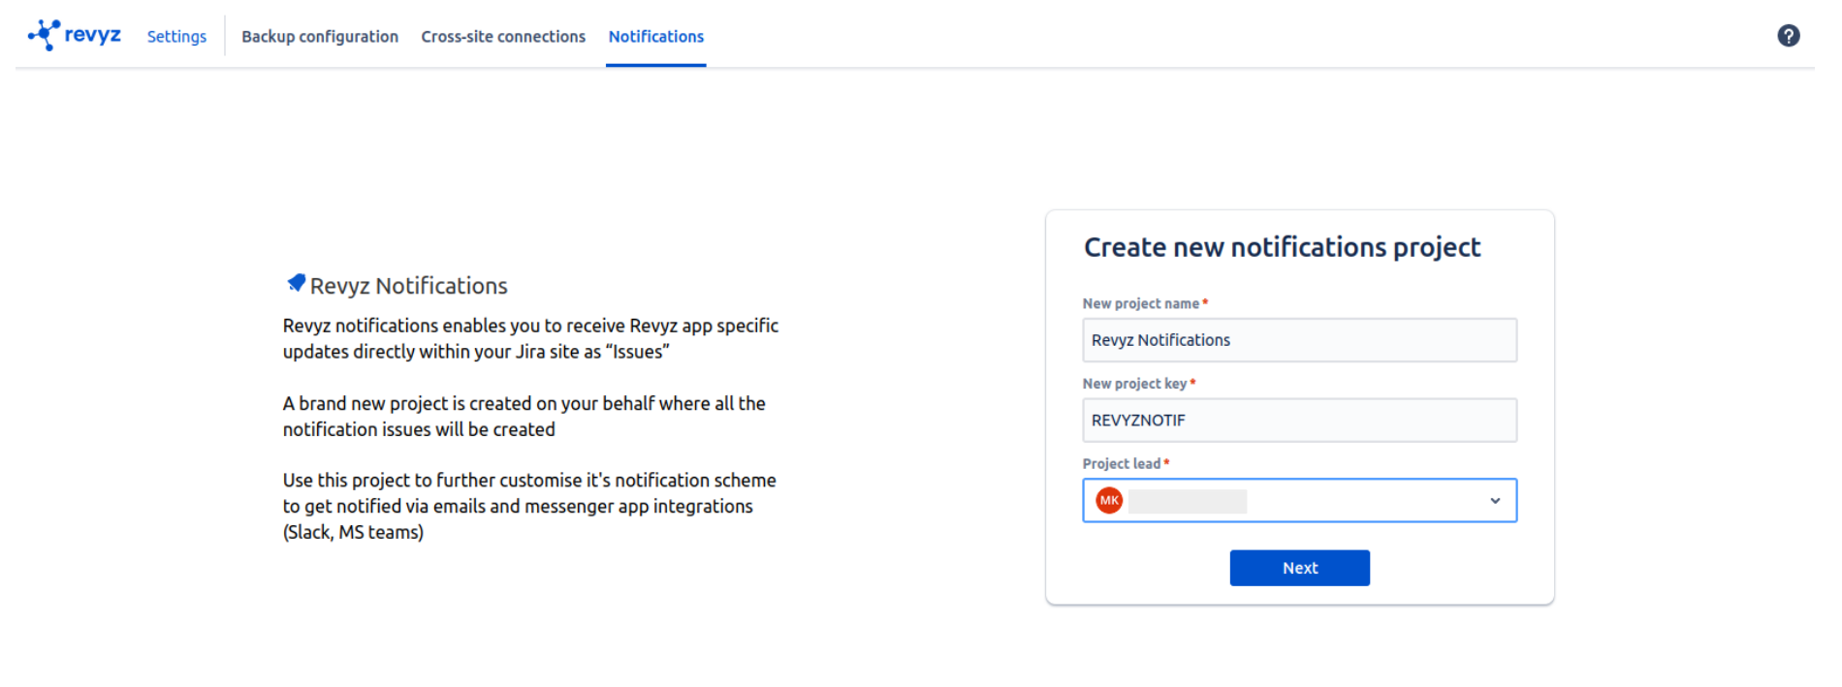
Task: Click the Project lead label
Action: point(1122,464)
